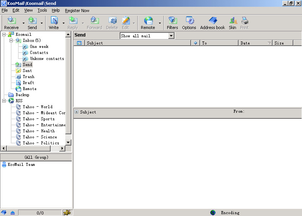Select the KooMail Team contact
The image size is (302, 216).
pyautogui.click(x=21, y=165)
